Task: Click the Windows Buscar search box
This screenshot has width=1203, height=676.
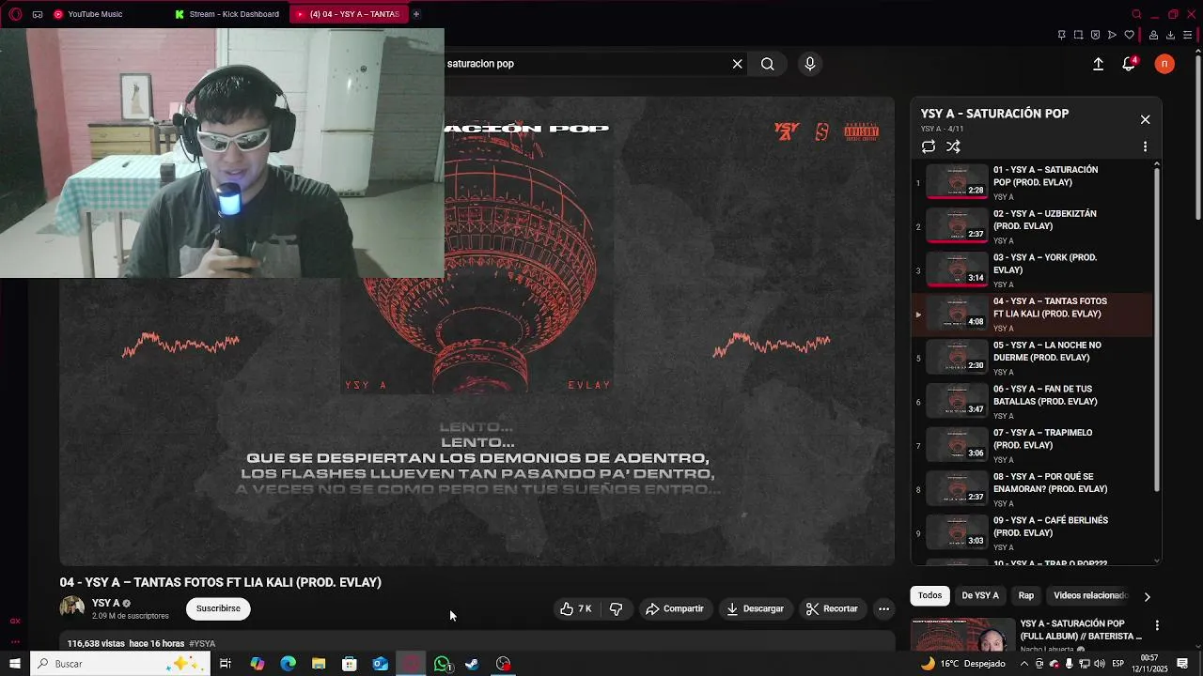Action: click(120, 664)
